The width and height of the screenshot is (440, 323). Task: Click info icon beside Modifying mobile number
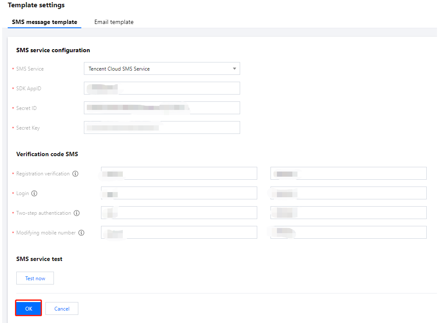(x=81, y=232)
